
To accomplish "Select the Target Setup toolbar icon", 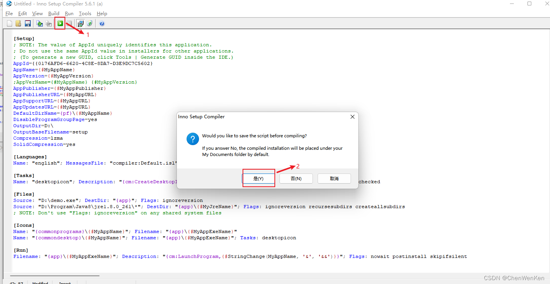I will tap(80, 24).
